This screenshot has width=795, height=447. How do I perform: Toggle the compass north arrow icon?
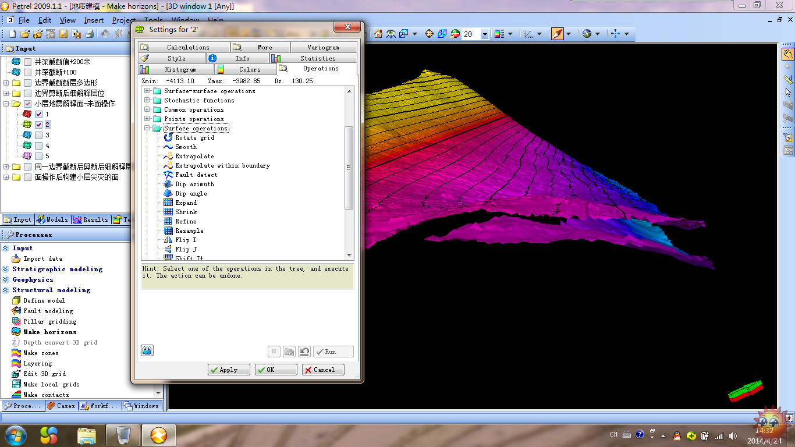pos(557,34)
